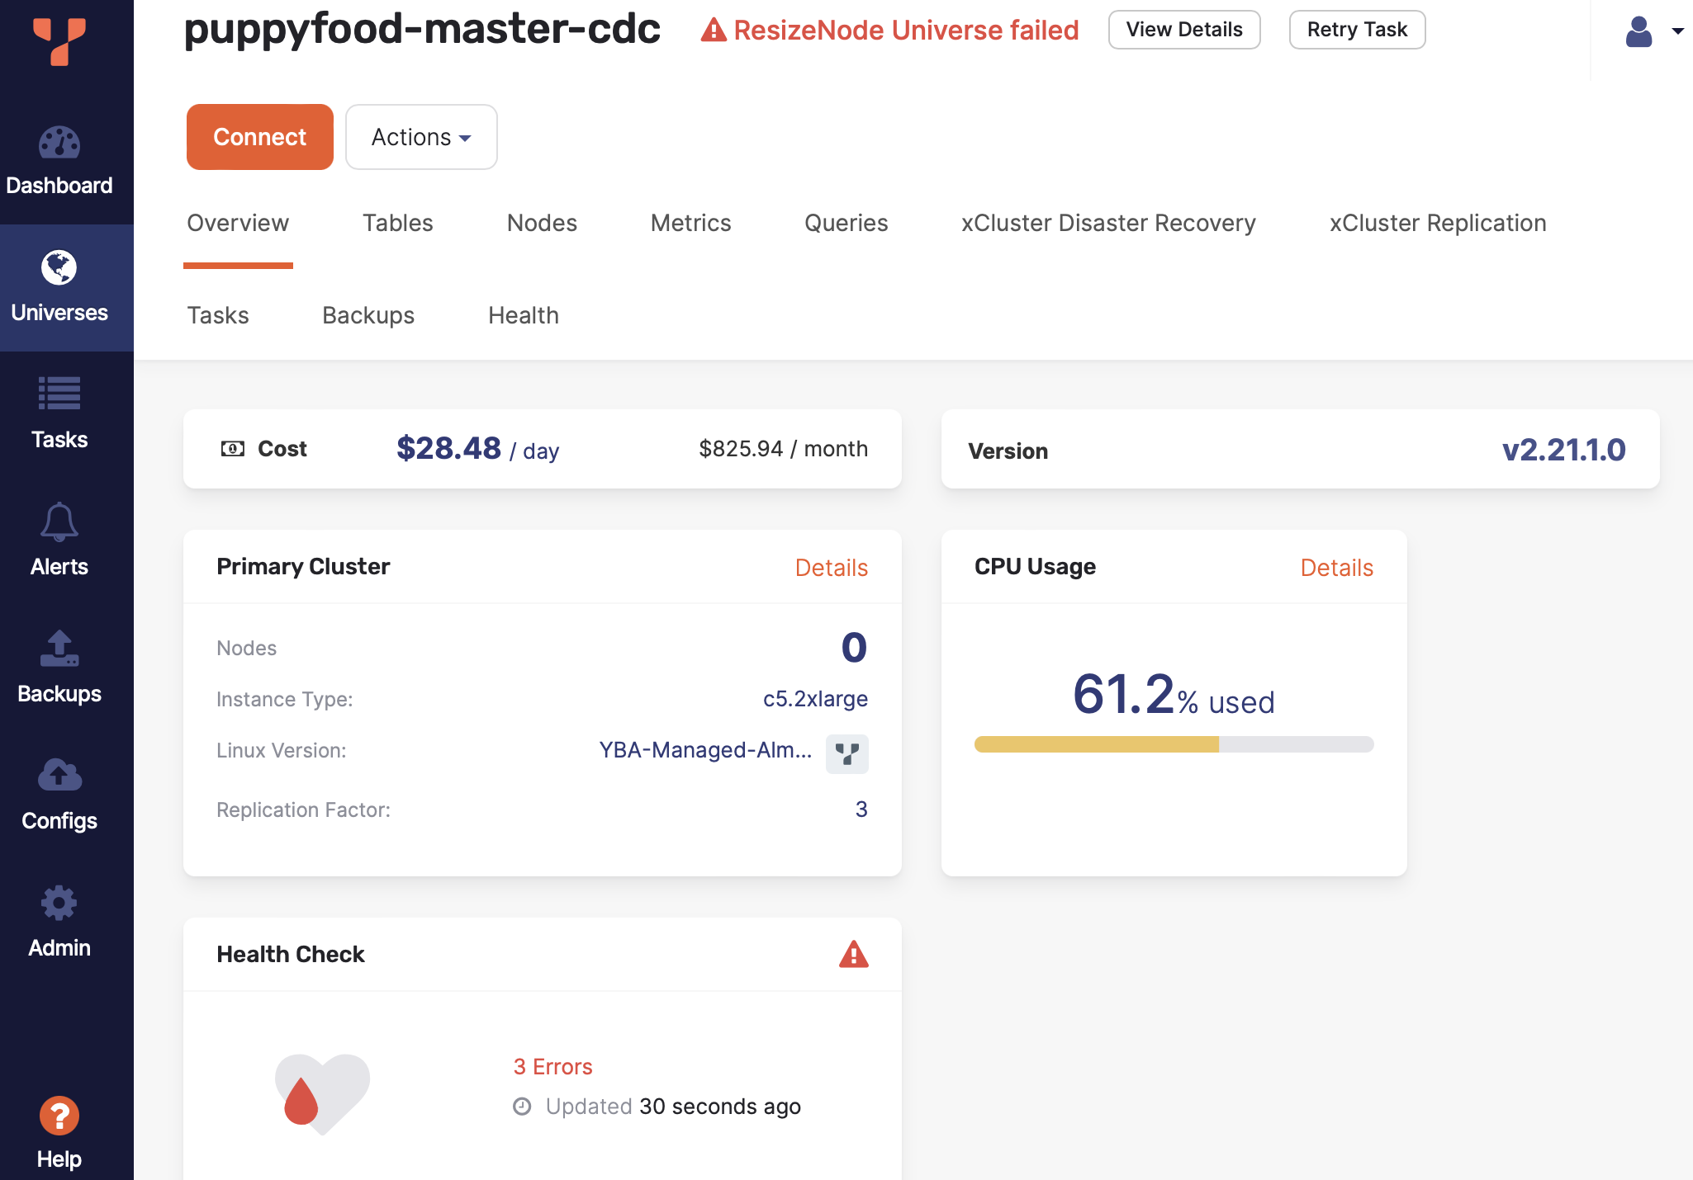The height and width of the screenshot is (1180, 1693).
Task: Open the xCluster Replication tab
Action: (1437, 223)
